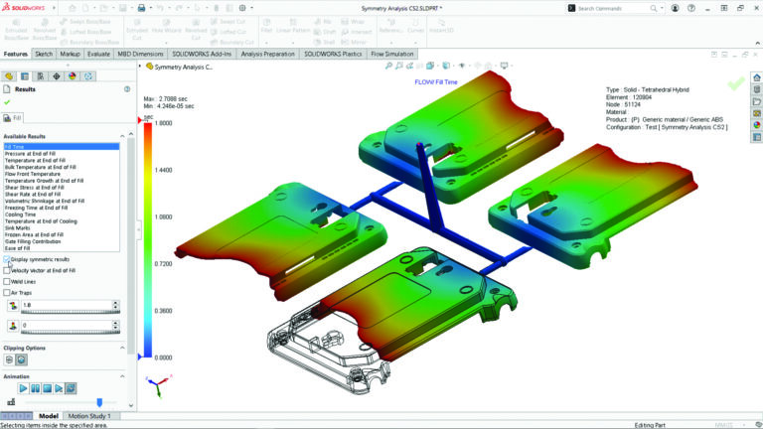Disable Display symmetric results checkbox

(8, 259)
